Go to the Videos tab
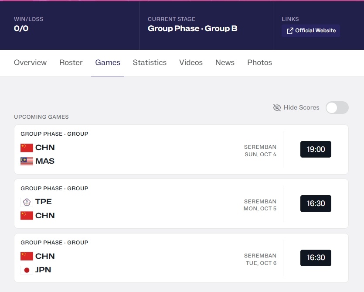 point(191,62)
